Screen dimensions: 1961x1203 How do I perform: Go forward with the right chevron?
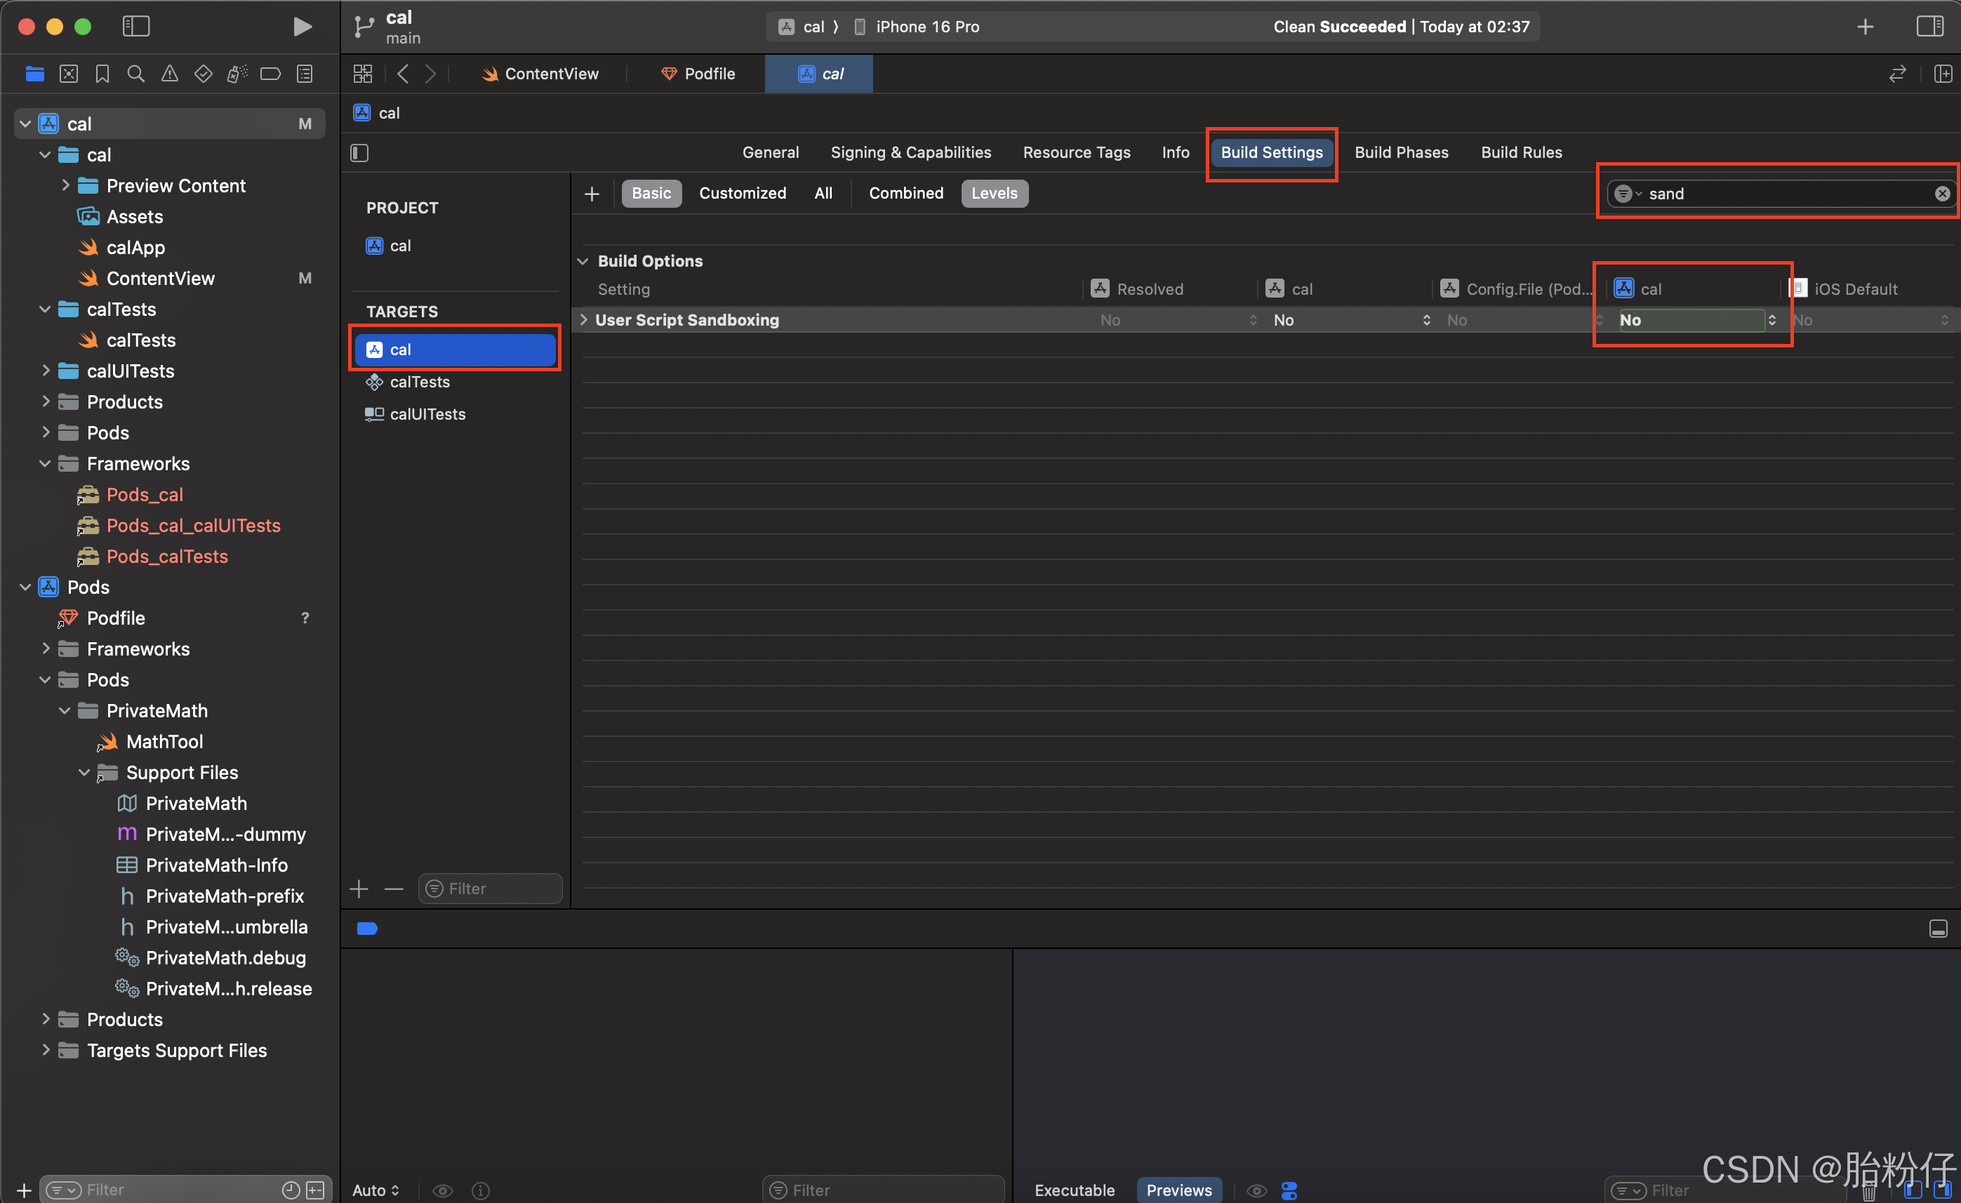coord(430,74)
